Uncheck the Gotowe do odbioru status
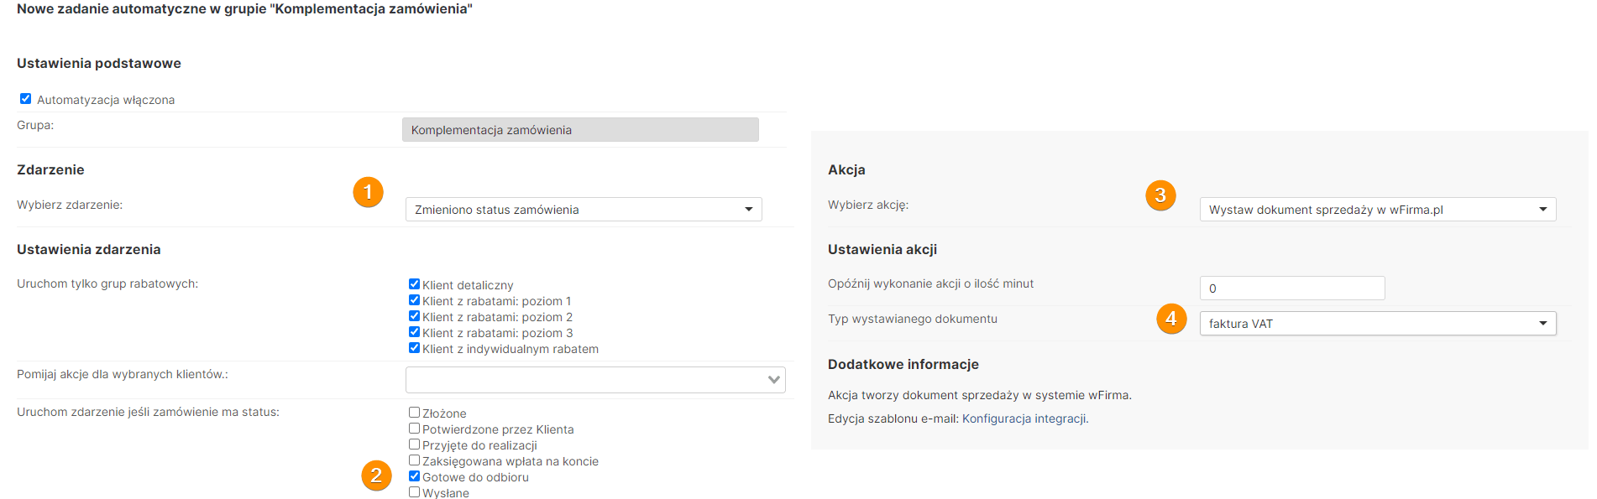This screenshot has width=1597, height=499. [414, 476]
